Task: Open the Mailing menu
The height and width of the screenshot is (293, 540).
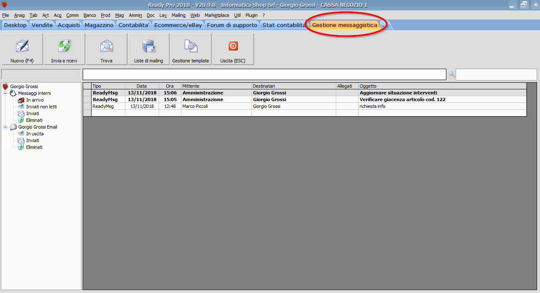Action: pyautogui.click(x=178, y=15)
